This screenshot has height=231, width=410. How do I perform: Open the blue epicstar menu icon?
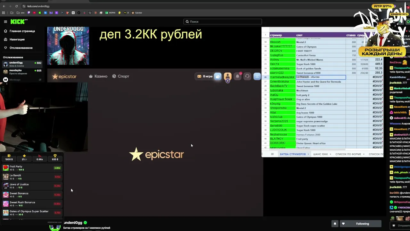click(x=257, y=76)
